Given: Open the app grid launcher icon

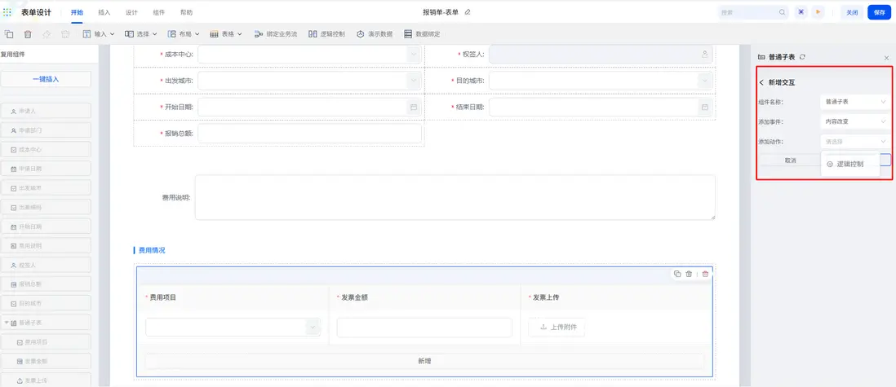Looking at the screenshot, I should (7, 12).
